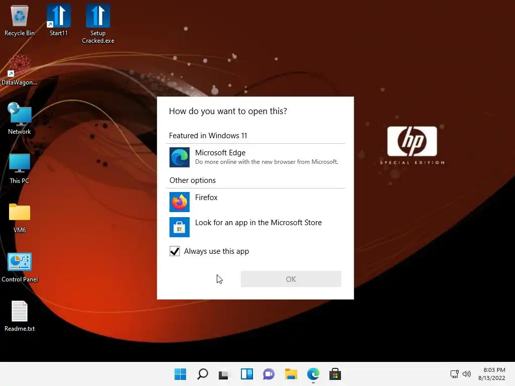Choose Microsoft Edge in the open-with dialog
The width and height of the screenshot is (515, 386).
[255, 157]
